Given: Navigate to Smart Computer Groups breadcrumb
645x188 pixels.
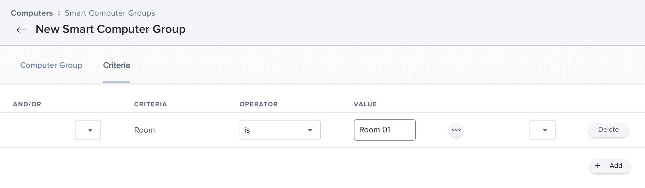Looking at the screenshot, I should click(x=110, y=13).
